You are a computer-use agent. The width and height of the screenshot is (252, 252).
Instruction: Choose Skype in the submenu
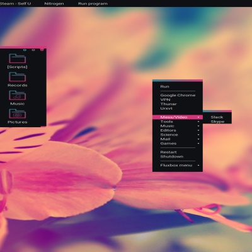click(x=217, y=122)
